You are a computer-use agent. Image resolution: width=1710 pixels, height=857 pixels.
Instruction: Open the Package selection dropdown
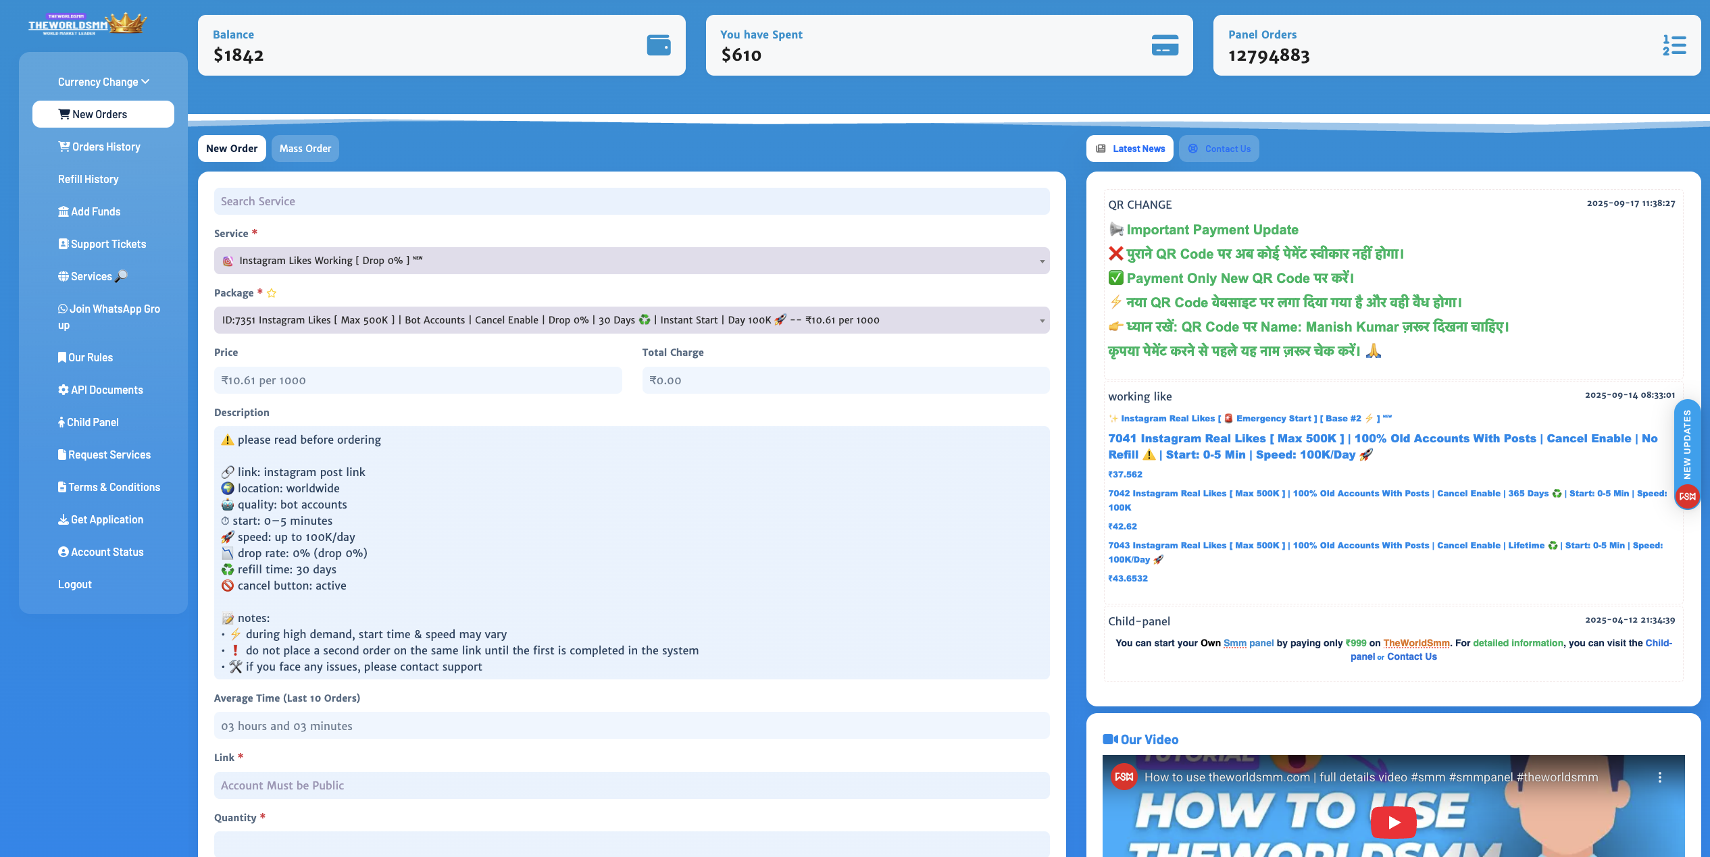(631, 320)
